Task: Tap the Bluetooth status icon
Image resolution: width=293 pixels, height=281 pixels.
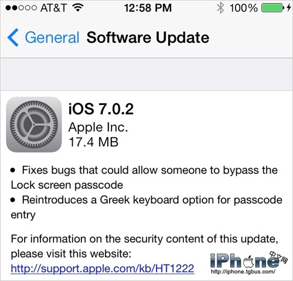Action: [x=220, y=8]
